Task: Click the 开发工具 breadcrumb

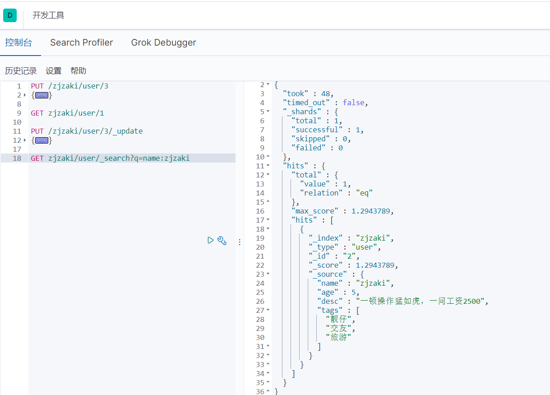Action: pos(48,15)
